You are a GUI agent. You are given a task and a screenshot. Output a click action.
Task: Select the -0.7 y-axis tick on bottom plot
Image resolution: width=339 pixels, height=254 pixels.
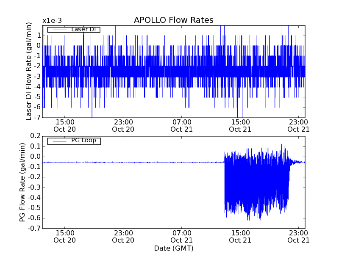coord(34,229)
